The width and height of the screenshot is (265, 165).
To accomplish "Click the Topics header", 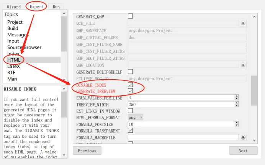I will [x=11, y=15].
